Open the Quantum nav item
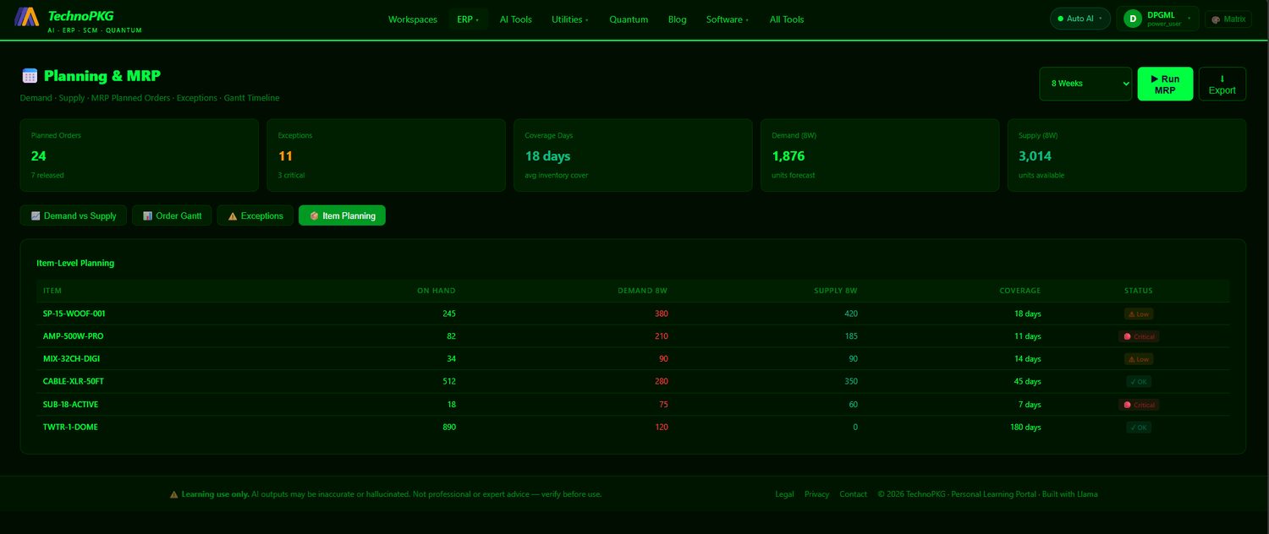 629,19
